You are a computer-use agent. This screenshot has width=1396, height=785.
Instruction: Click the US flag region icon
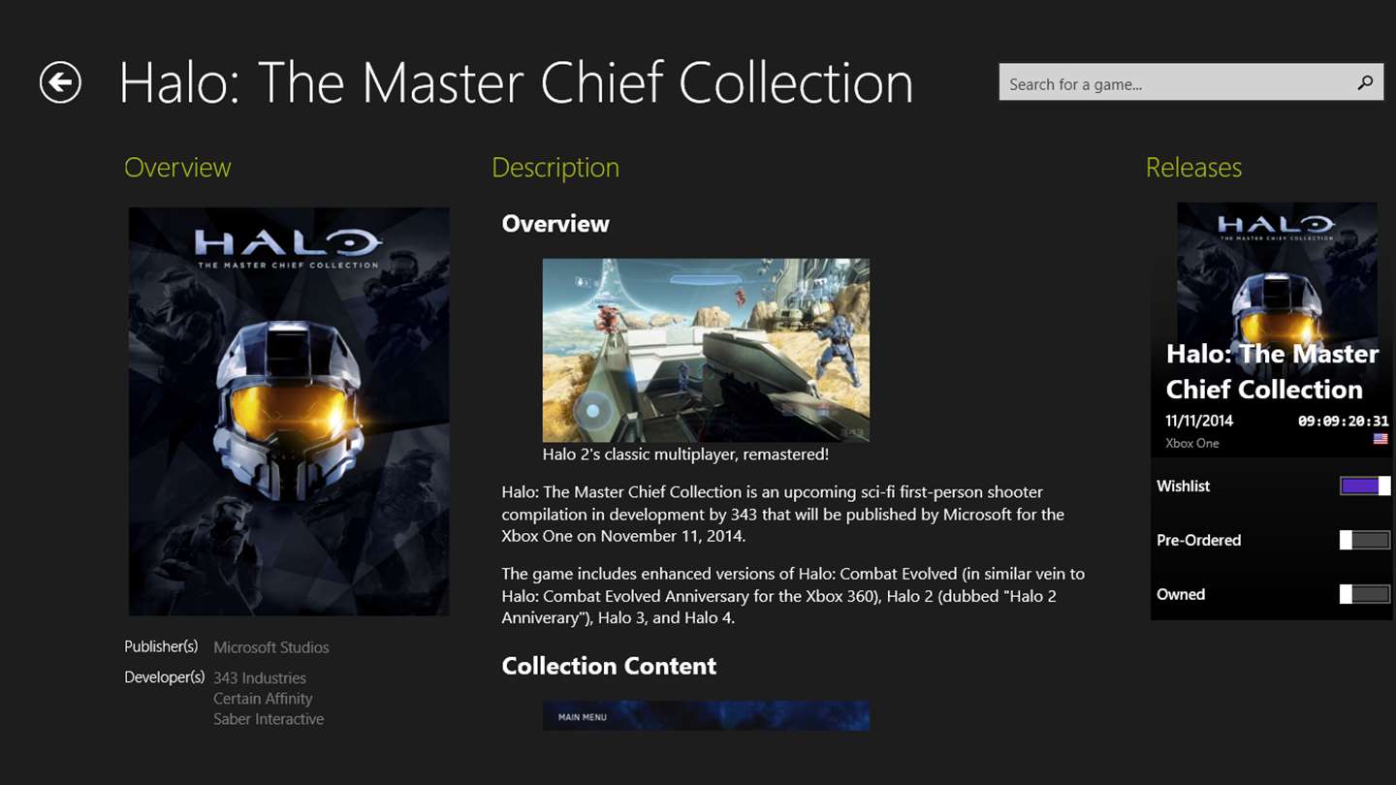(x=1380, y=439)
